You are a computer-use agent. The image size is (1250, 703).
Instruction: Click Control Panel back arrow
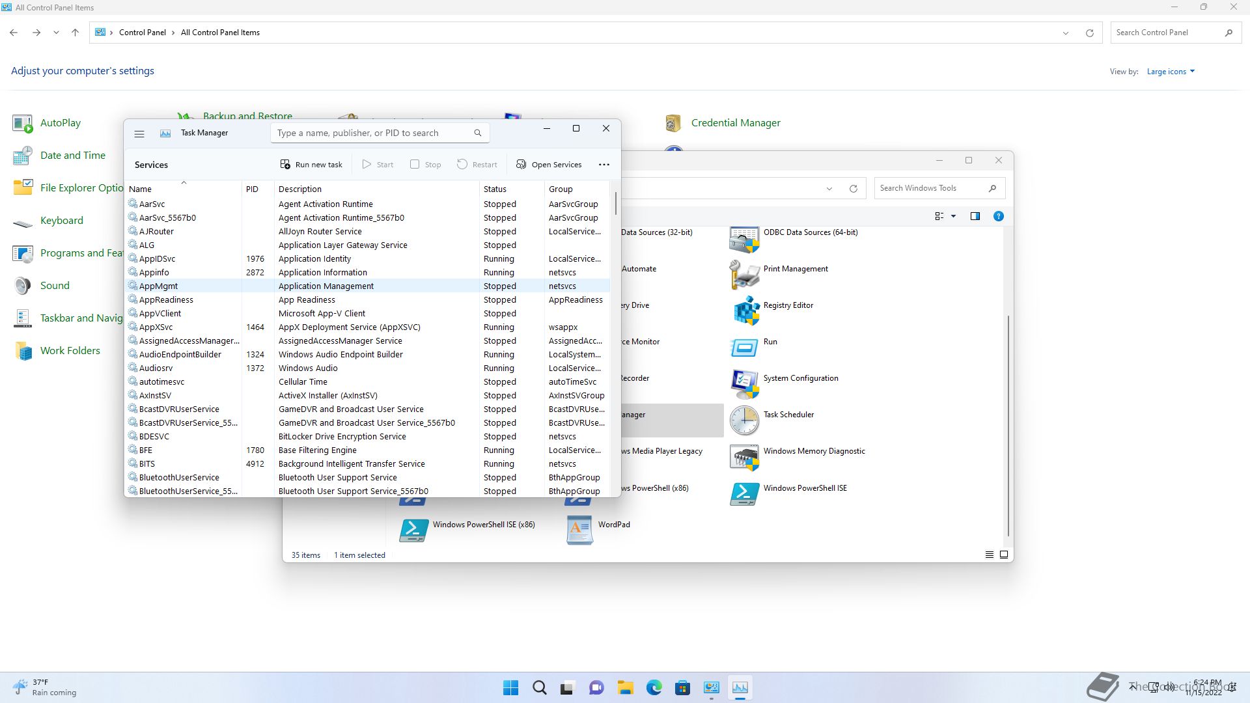pos(14,33)
